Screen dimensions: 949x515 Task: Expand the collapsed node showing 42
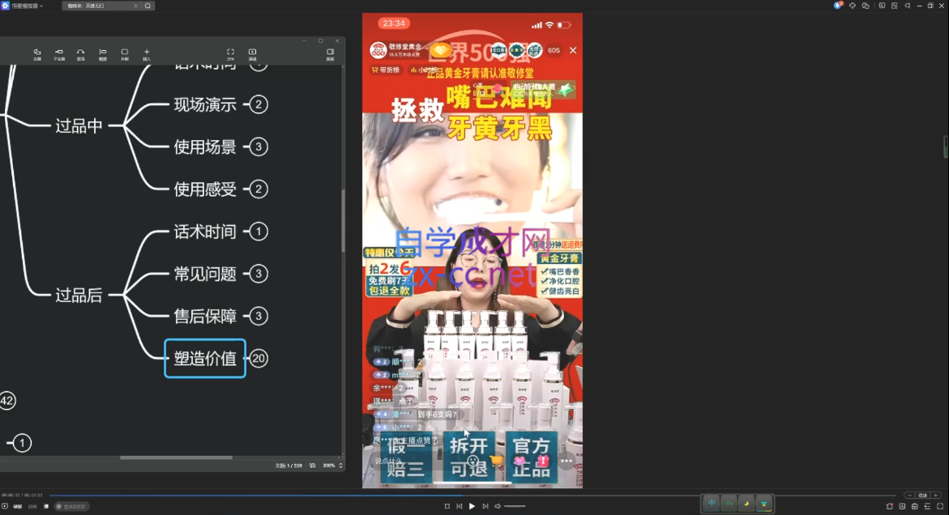point(6,401)
